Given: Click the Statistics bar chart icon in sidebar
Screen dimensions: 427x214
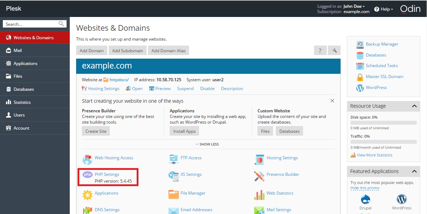Looking at the screenshot, I should (8, 102).
